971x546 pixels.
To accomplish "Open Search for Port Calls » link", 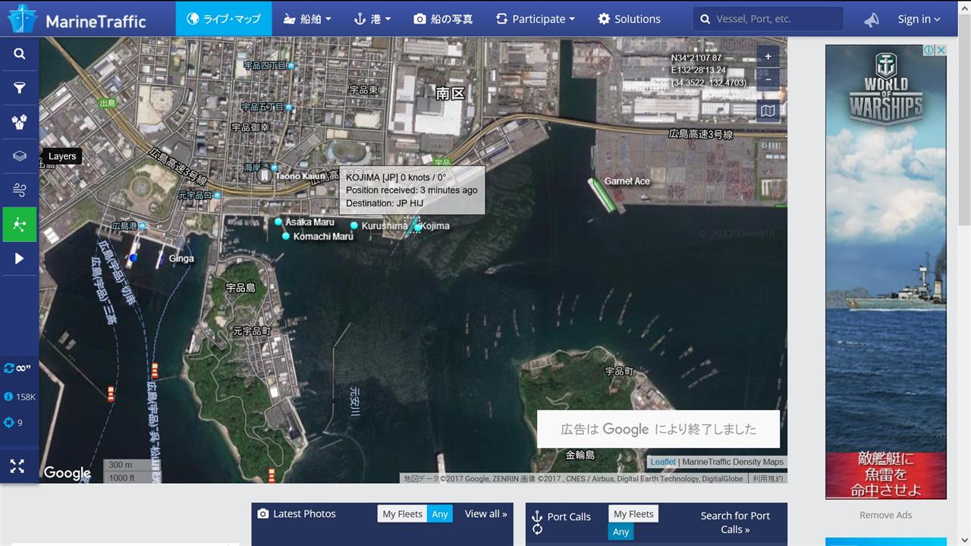I will 735,522.
